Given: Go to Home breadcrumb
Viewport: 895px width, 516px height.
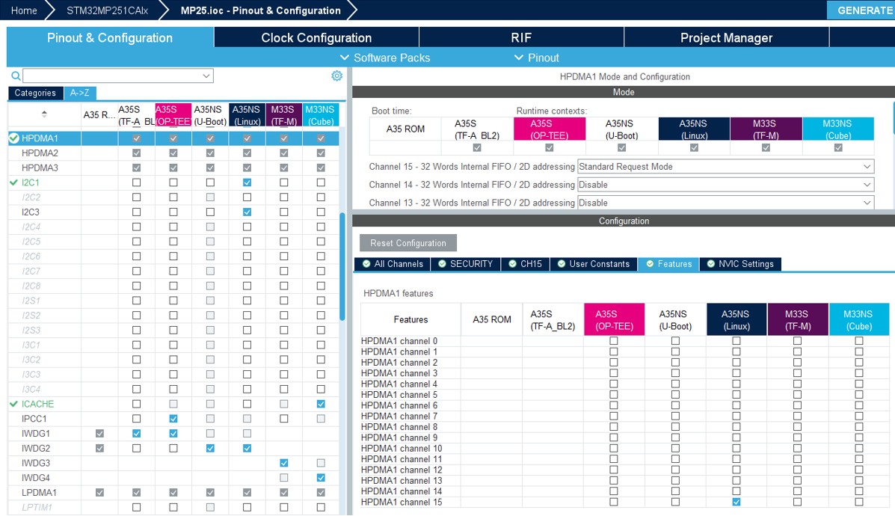Looking at the screenshot, I should [24, 10].
